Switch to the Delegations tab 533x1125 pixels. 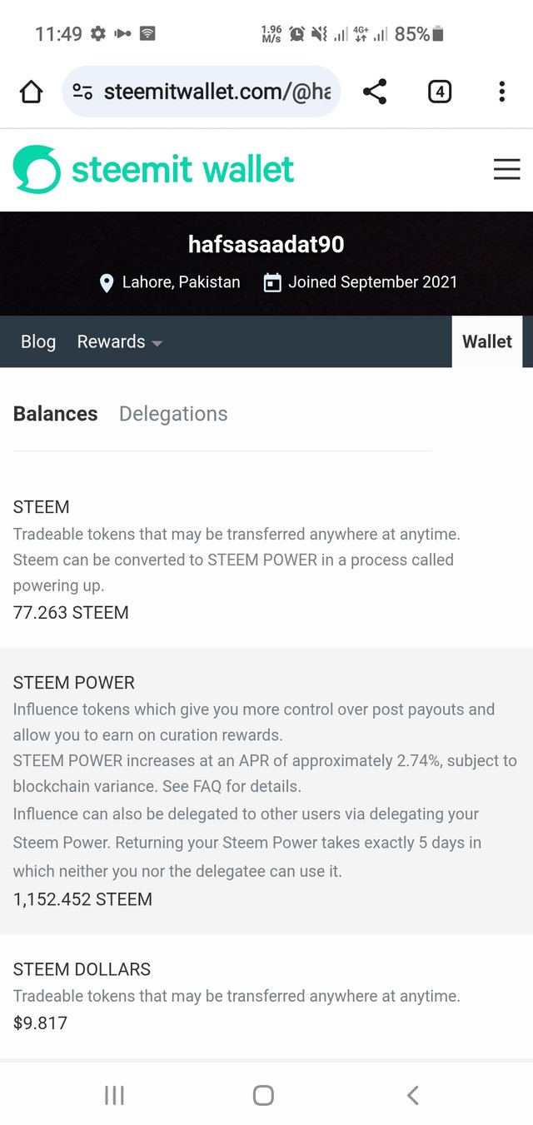pos(173,414)
